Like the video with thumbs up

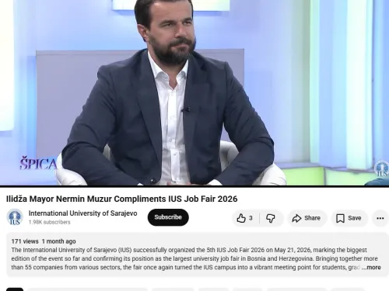click(x=241, y=218)
